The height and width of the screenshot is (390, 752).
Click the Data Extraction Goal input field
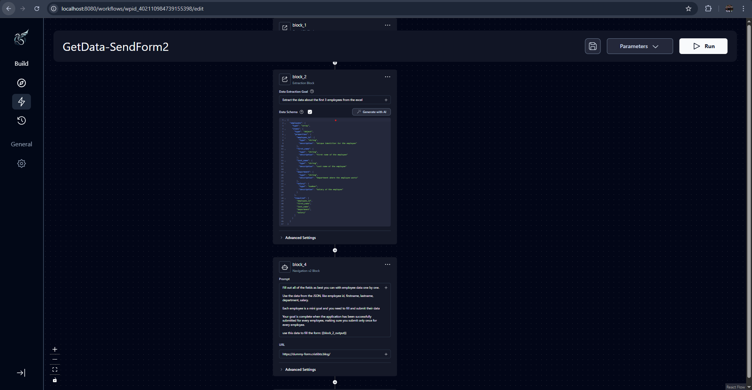(335, 100)
